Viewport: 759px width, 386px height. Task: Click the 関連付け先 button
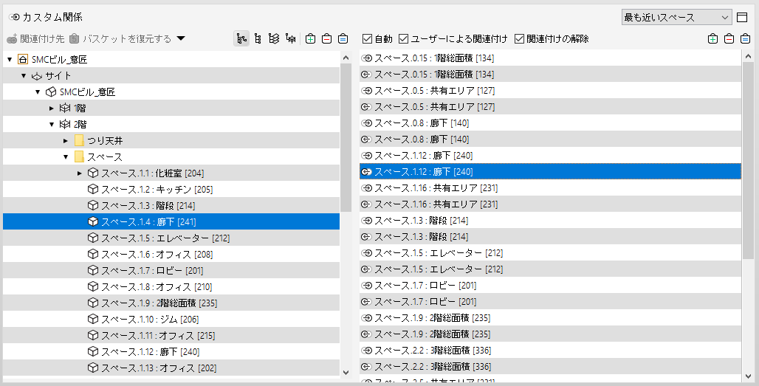coord(36,38)
